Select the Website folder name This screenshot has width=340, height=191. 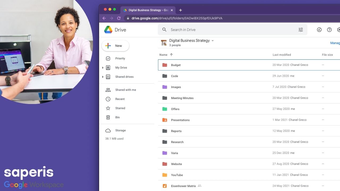pos(176,164)
